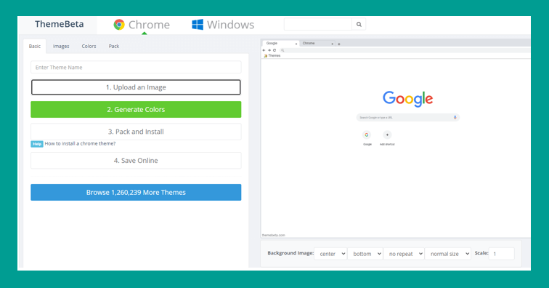Open the no repeat dropdown
The image size is (549, 288).
404,254
